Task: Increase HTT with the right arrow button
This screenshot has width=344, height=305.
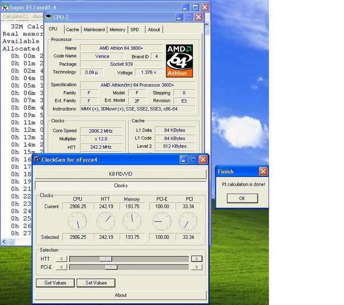Action: pyautogui.click(x=197, y=259)
